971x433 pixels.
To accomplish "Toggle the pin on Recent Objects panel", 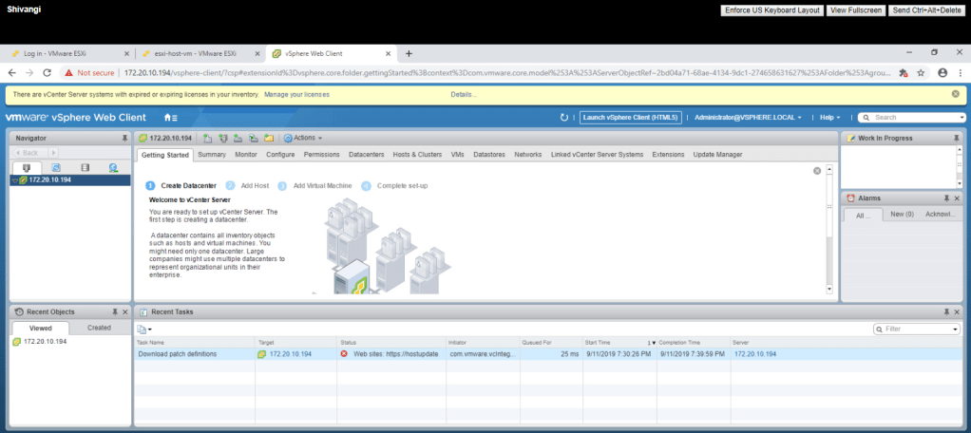I will coord(114,311).
